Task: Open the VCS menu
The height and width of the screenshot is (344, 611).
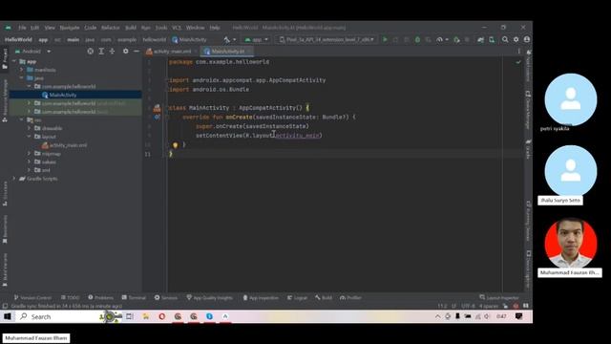Action: point(177,28)
